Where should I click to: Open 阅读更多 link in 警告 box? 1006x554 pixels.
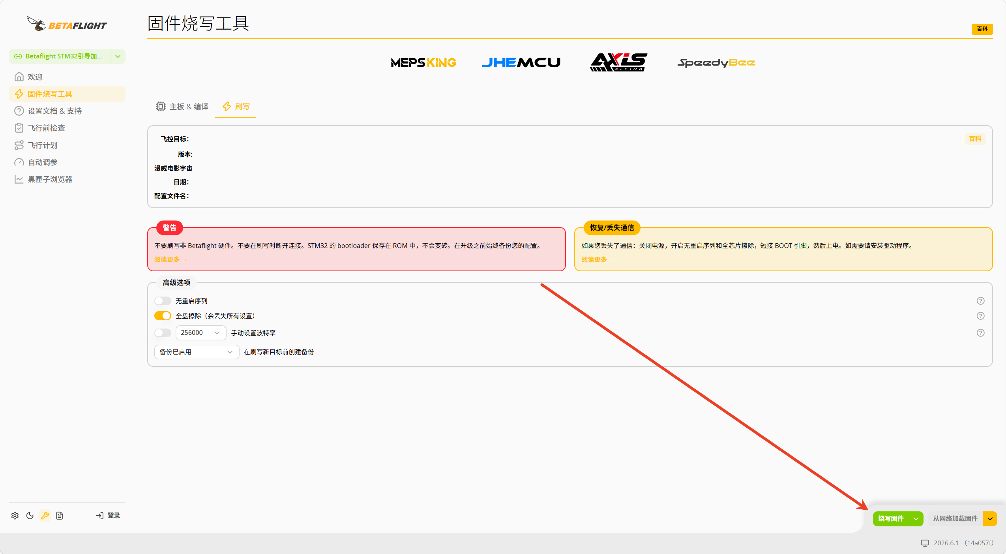coord(170,259)
